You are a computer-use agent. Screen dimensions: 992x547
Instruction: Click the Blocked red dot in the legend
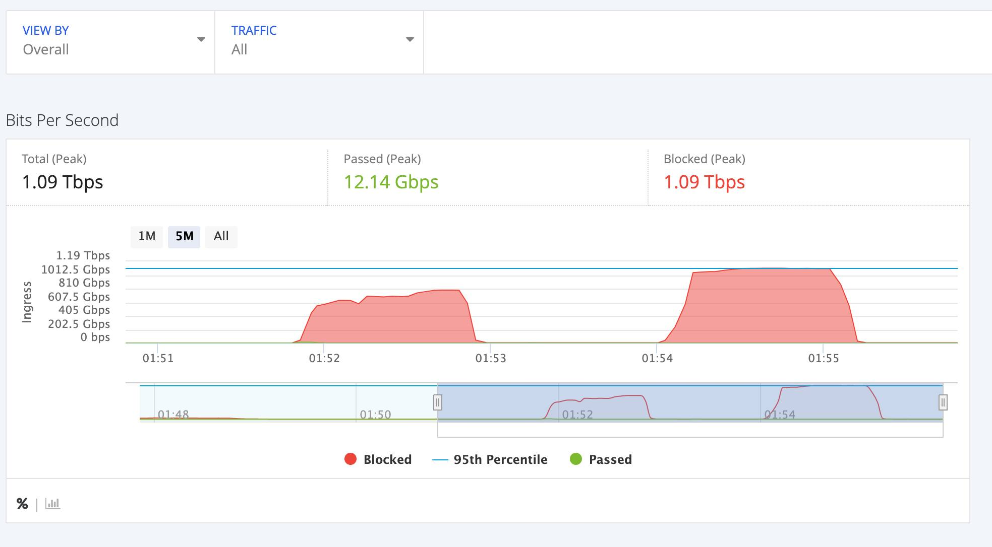point(350,459)
